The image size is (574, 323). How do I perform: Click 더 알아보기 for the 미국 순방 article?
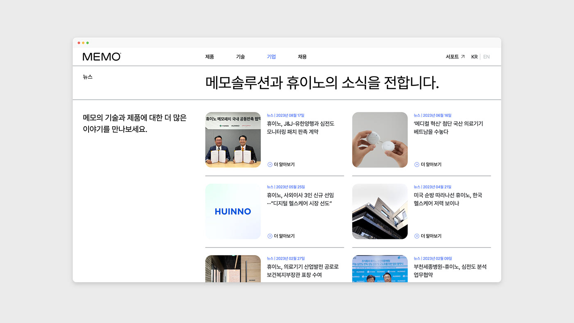point(431,236)
